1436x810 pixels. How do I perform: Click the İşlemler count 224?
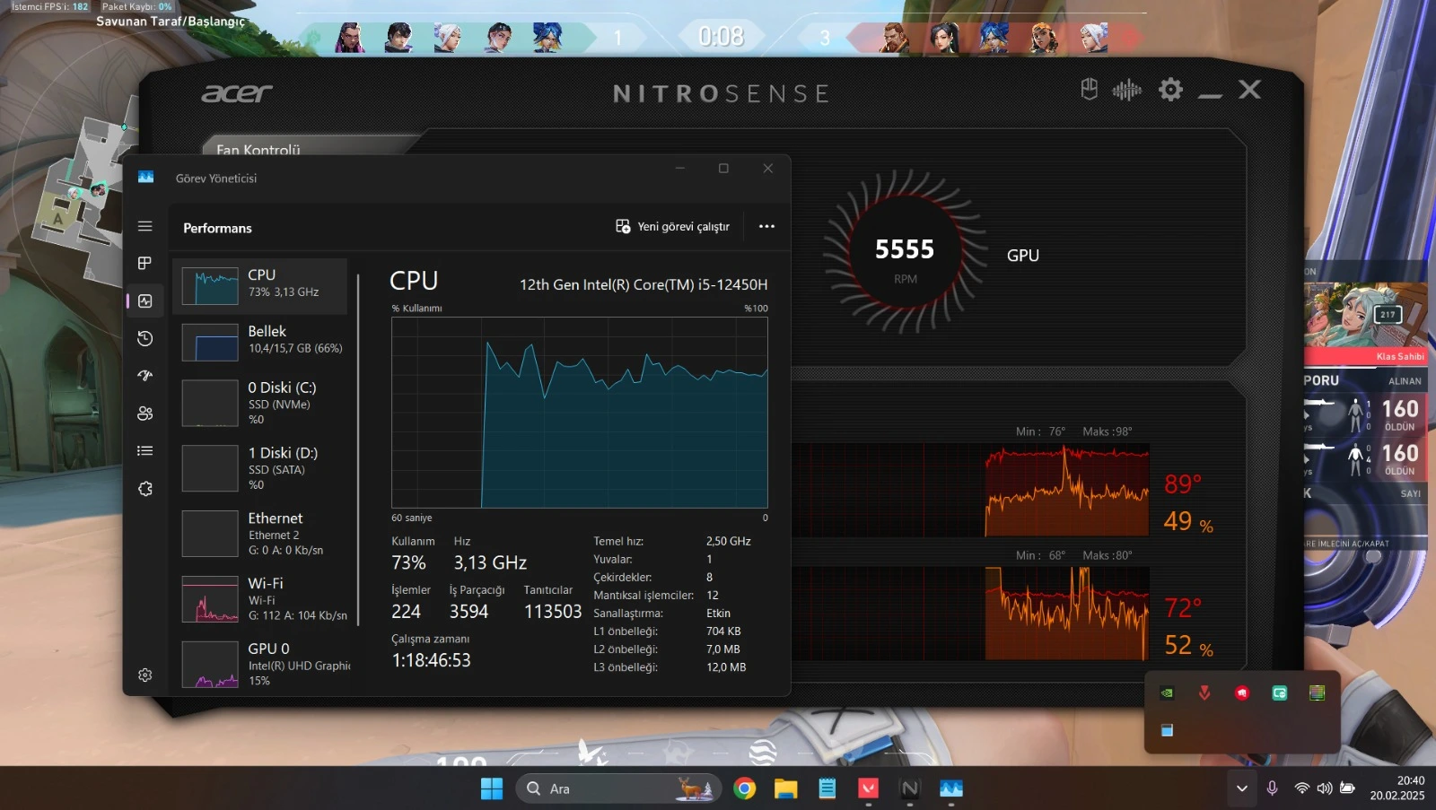406,612
